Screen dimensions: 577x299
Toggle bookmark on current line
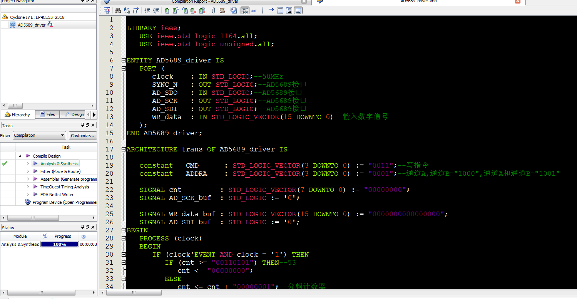point(167,10)
